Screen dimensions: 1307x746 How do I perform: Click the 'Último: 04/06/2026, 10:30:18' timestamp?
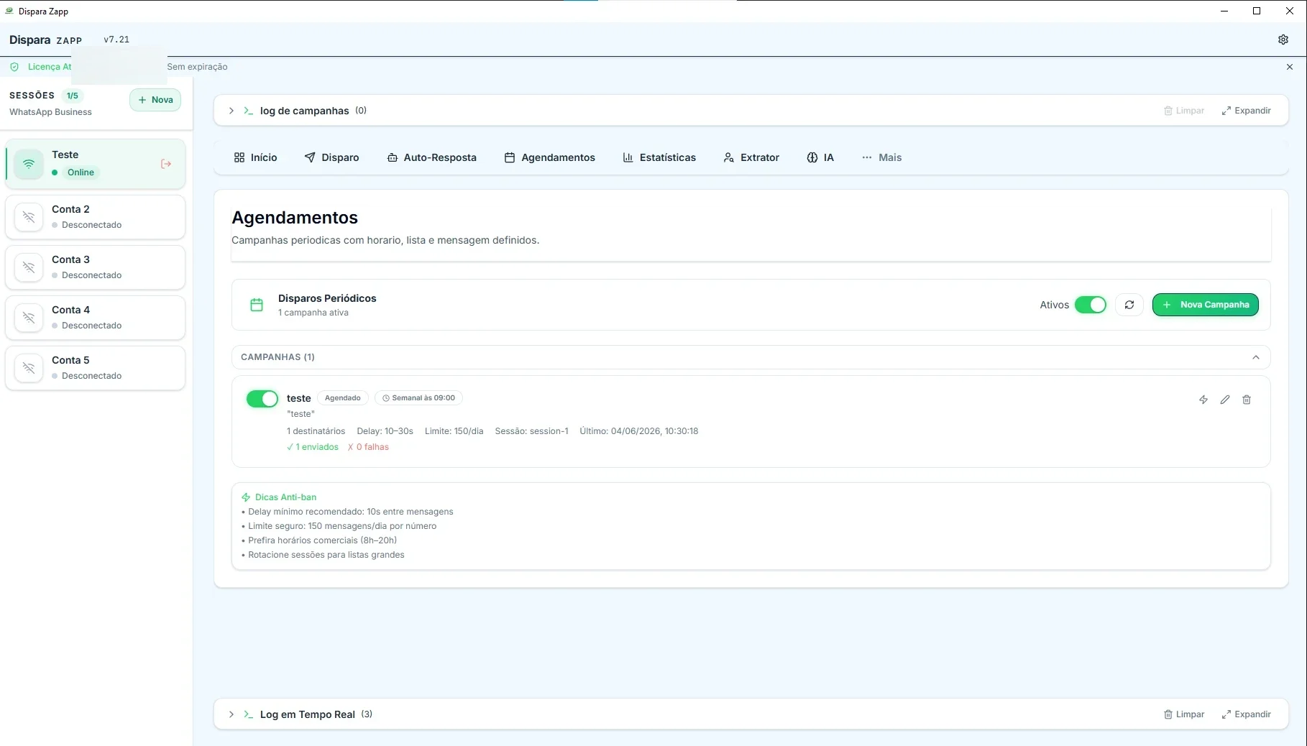point(639,431)
